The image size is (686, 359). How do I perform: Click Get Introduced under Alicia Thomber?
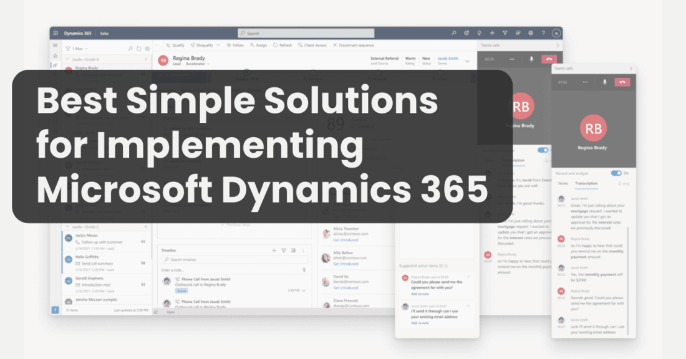coord(345,240)
